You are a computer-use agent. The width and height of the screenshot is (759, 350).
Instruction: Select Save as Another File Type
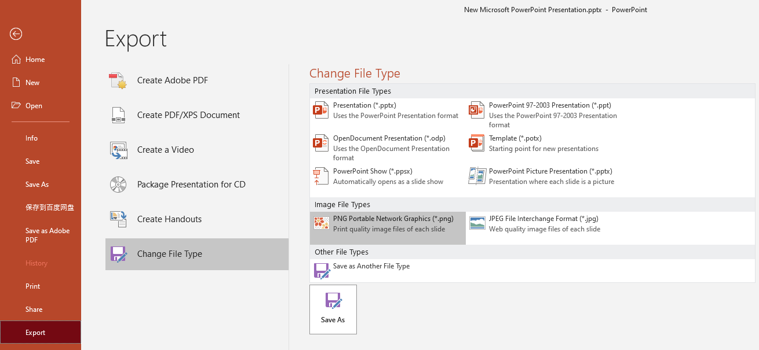click(371, 267)
